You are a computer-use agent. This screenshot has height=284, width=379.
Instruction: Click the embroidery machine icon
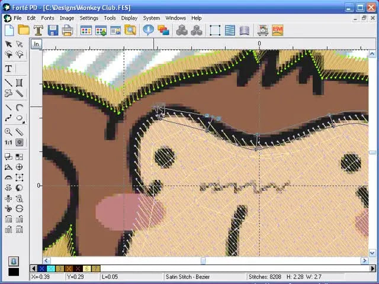pos(263,30)
